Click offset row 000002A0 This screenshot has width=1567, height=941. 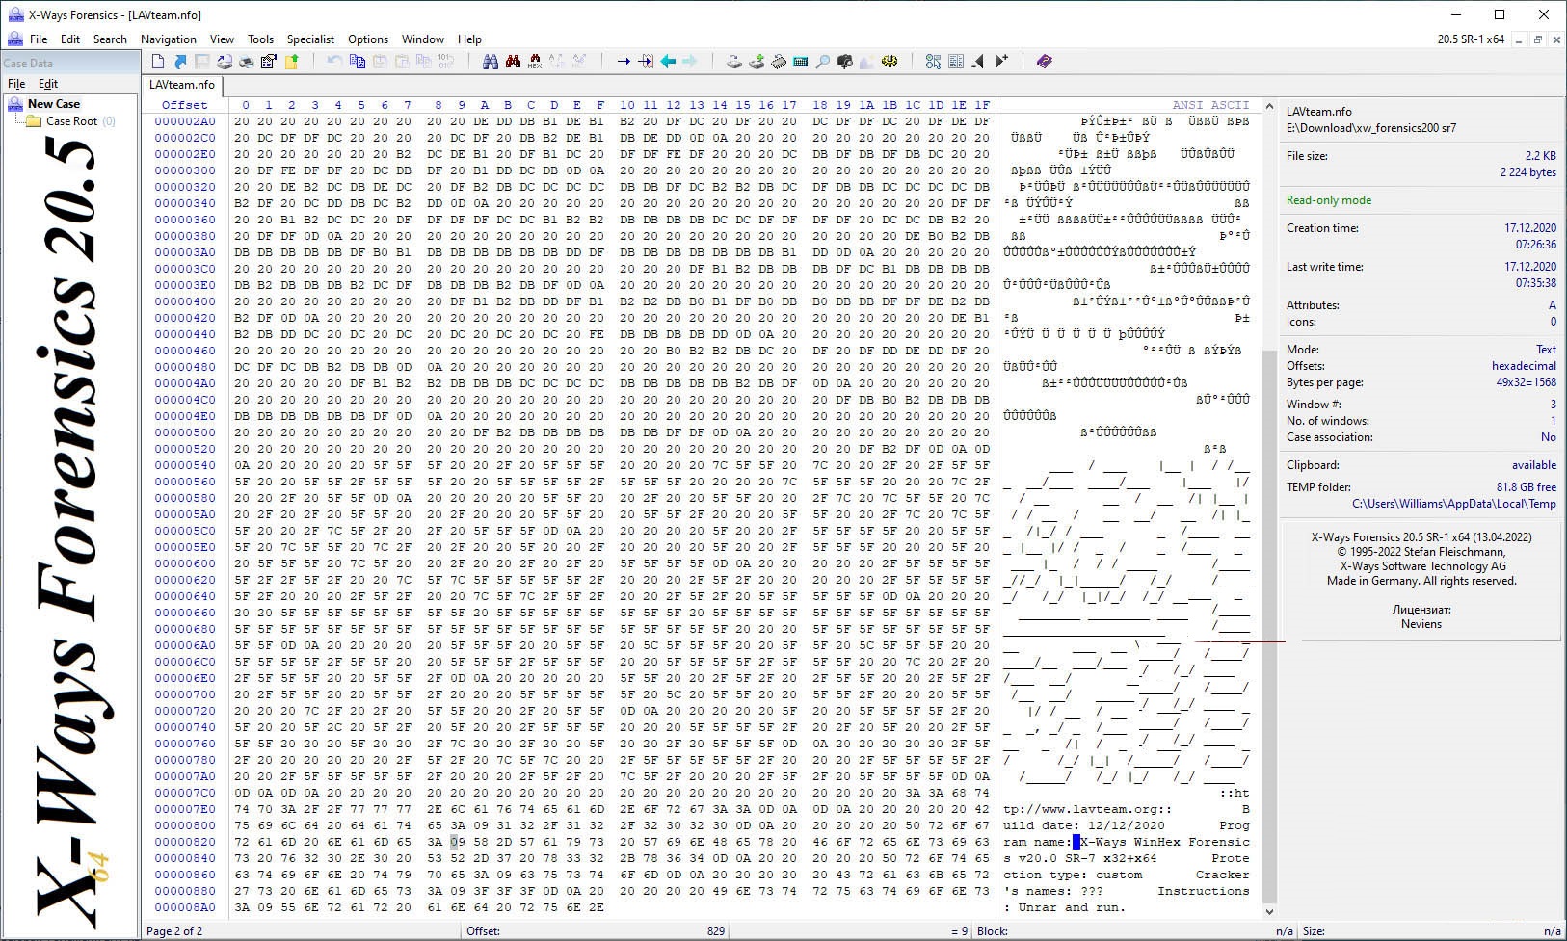185,121
